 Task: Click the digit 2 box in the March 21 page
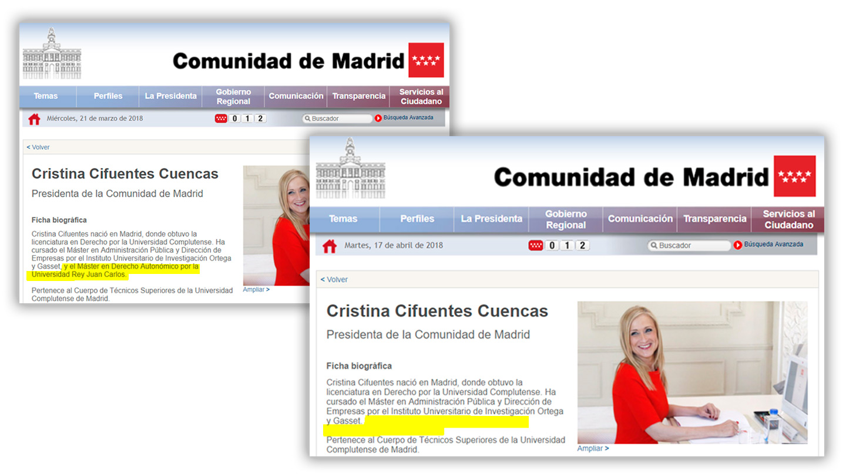pyautogui.click(x=260, y=118)
